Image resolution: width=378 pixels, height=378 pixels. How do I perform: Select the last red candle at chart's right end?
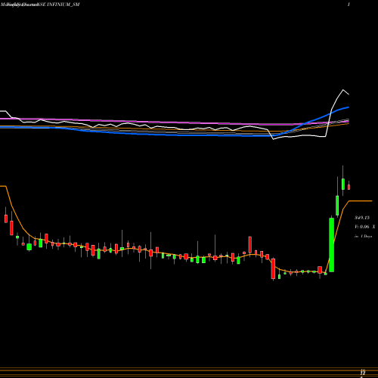coord(349,187)
